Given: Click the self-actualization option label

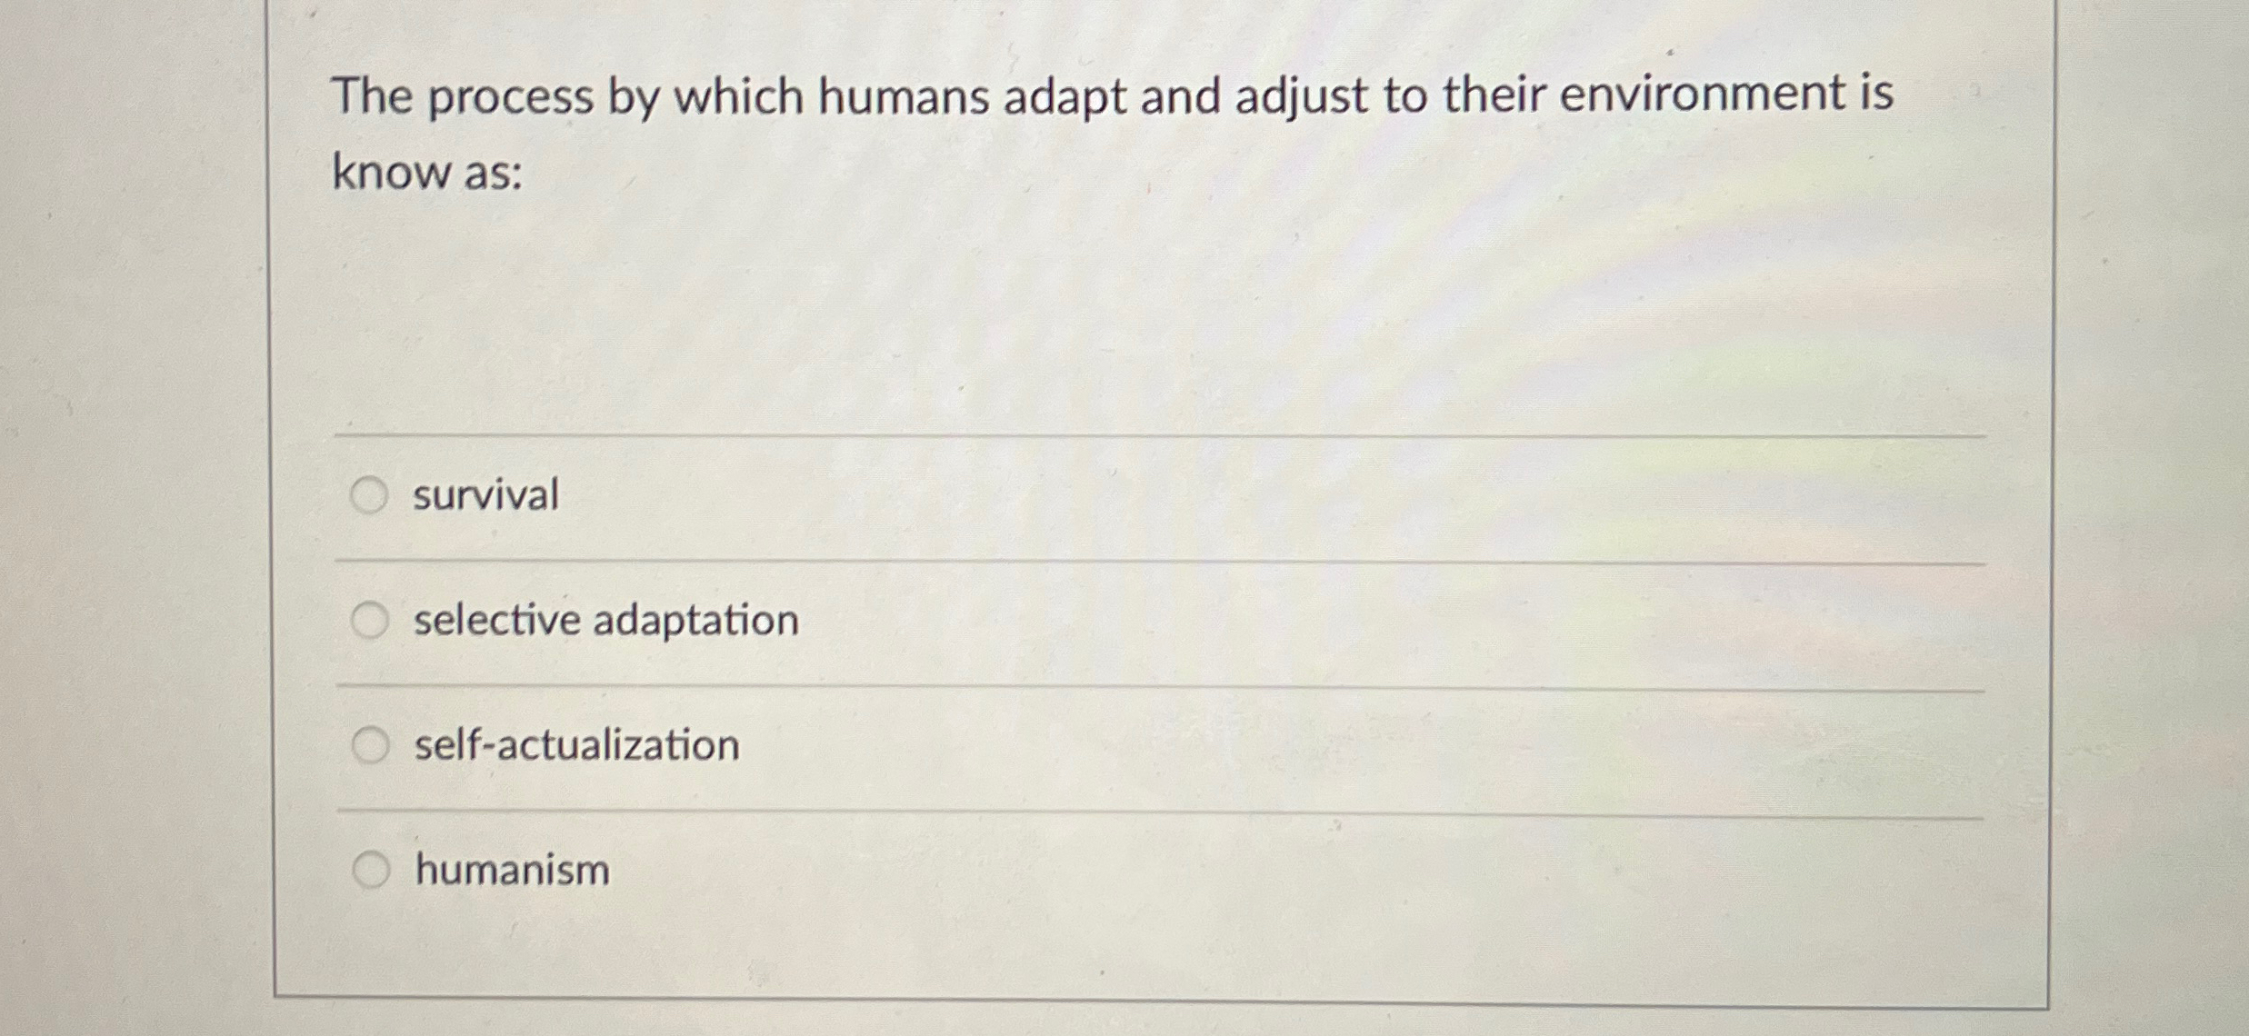Looking at the screenshot, I should pos(575,745).
